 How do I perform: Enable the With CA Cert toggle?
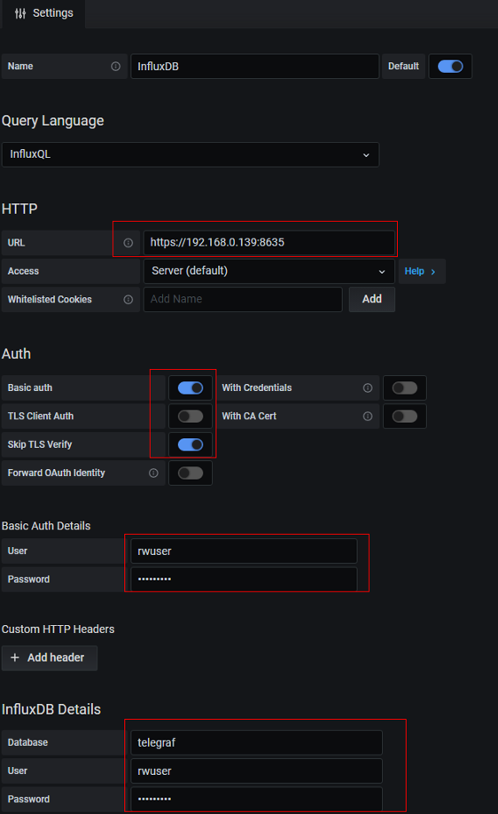click(x=405, y=417)
